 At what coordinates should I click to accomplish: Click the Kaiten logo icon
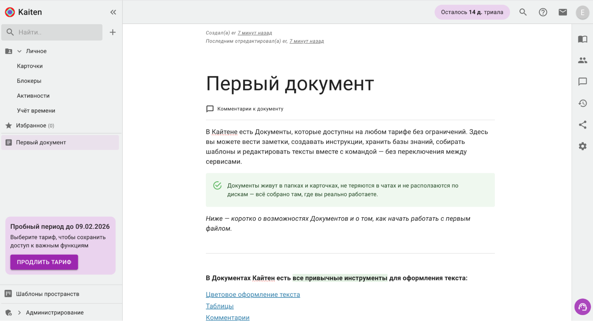(10, 12)
